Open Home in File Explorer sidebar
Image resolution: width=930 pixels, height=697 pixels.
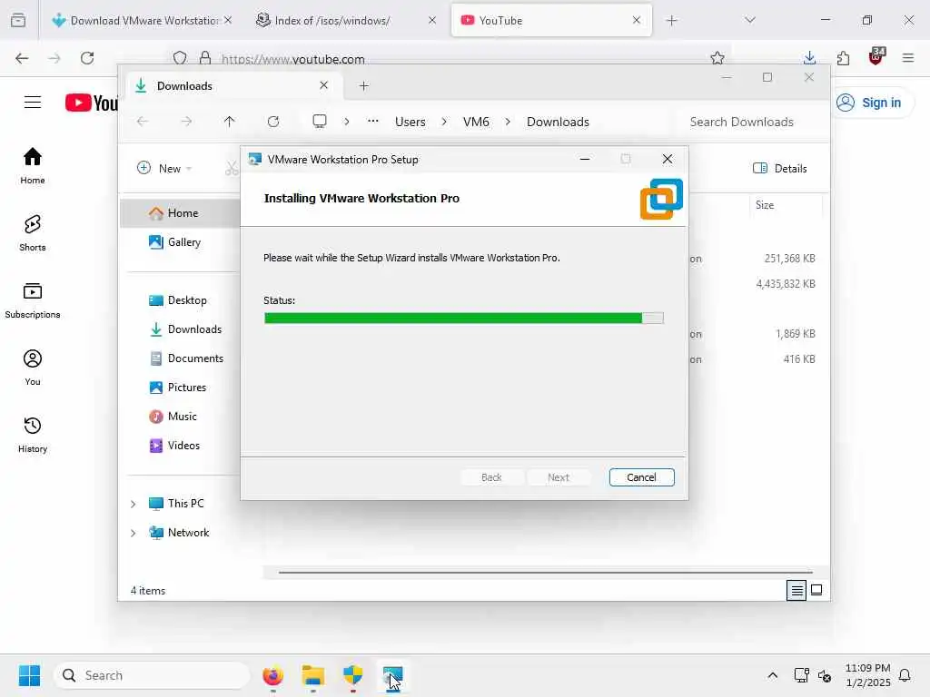tap(181, 212)
